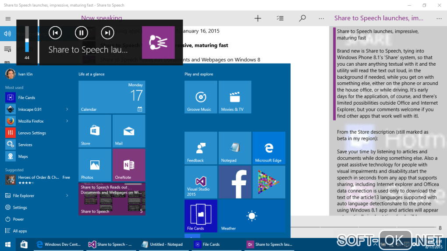The image size is (447, 251).
Task: Click the Windows Start button
Action: [x=8, y=244]
